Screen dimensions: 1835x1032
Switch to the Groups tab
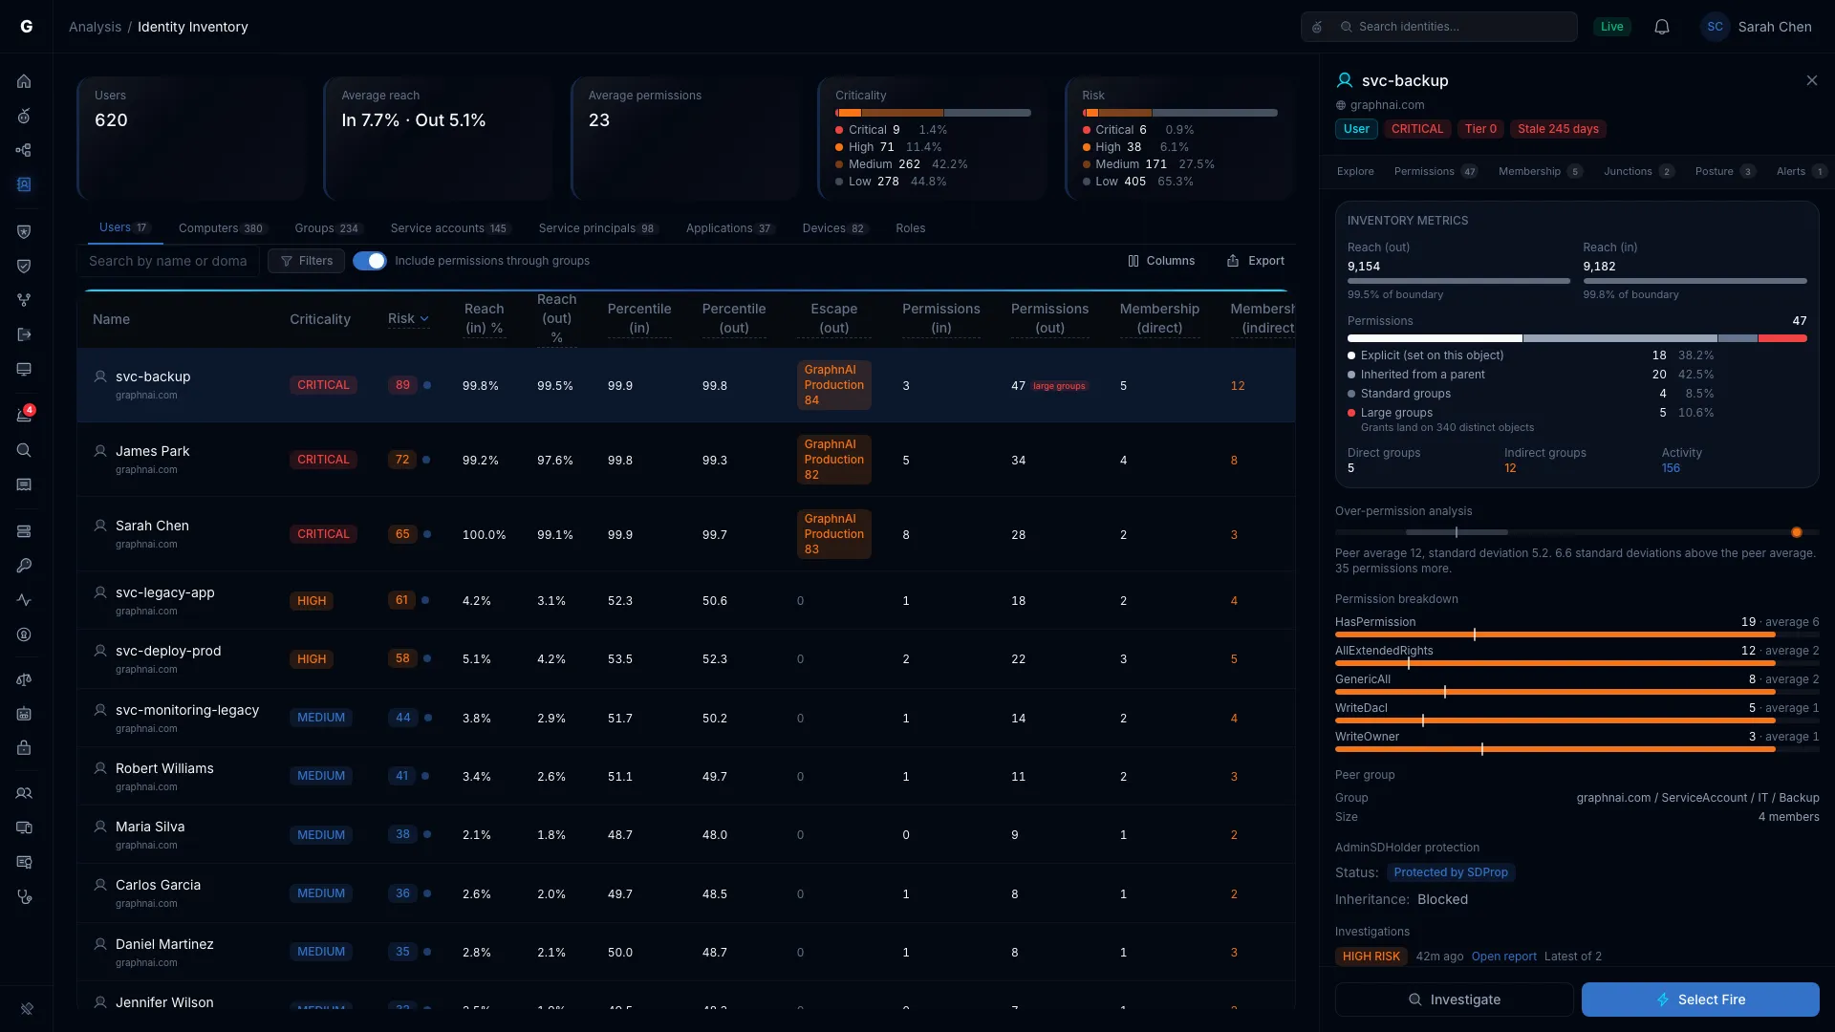click(x=328, y=228)
